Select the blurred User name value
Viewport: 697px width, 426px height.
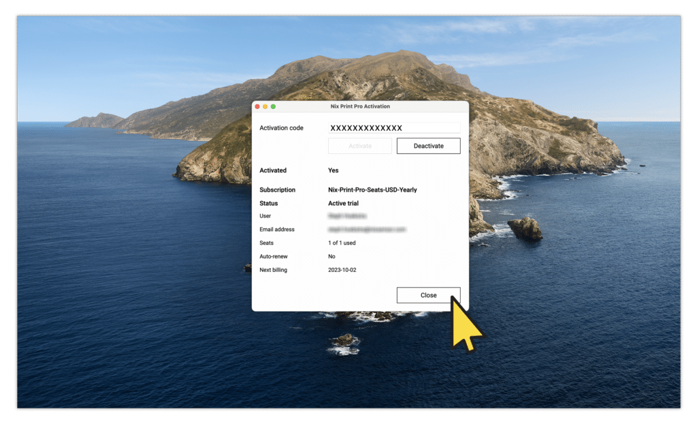tap(347, 216)
